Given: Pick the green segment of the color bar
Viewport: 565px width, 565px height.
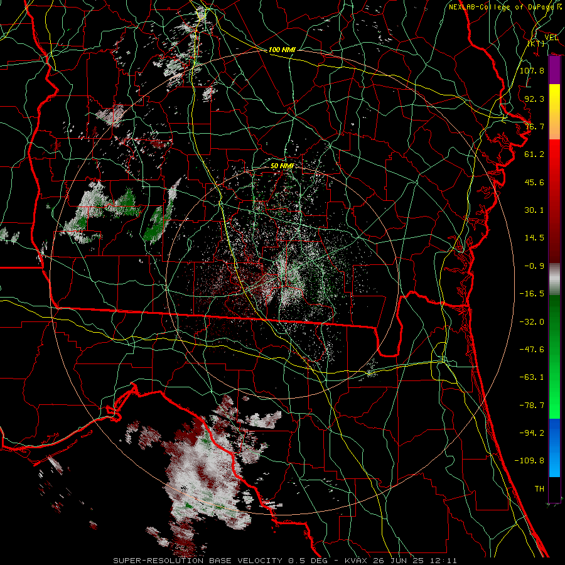Looking at the screenshot, I should 554,357.
